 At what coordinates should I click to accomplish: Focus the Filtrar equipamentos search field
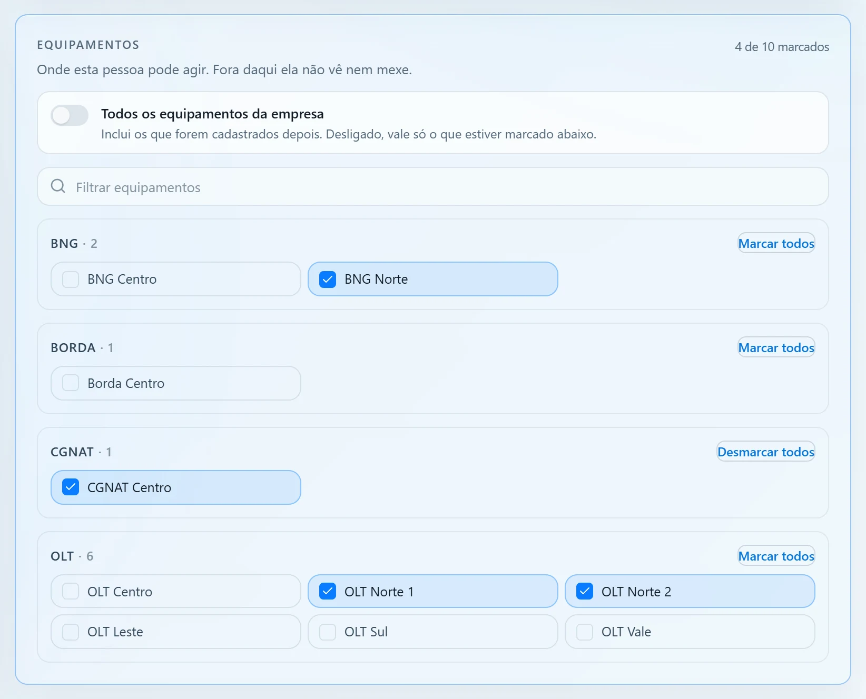pos(433,186)
